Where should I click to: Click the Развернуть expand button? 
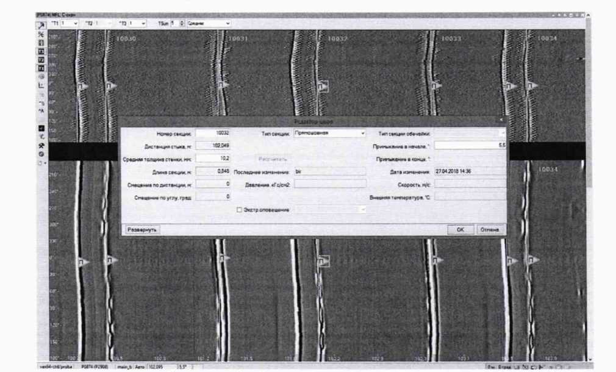141,230
